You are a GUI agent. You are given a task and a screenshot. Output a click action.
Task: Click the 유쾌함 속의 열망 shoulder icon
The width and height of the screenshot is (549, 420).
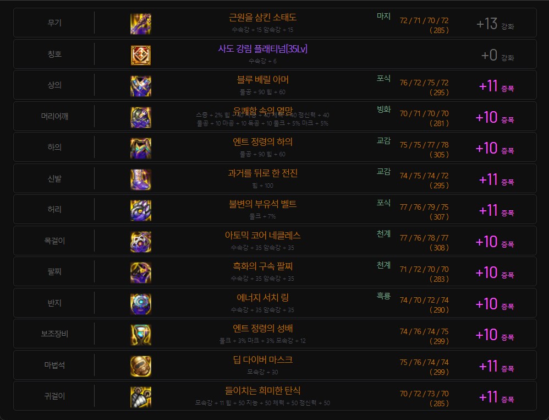(x=140, y=117)
